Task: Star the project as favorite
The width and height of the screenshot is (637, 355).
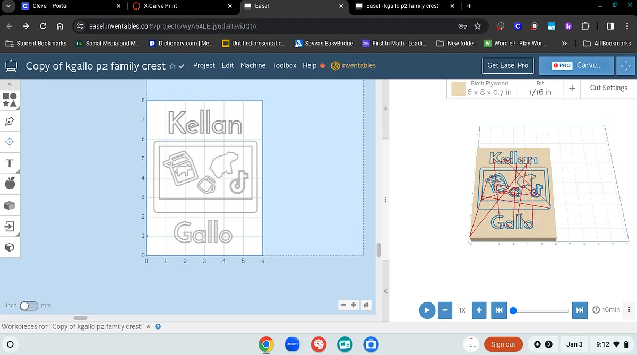Action: (172, 66)
